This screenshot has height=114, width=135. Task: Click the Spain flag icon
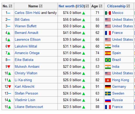coord(108,53)
